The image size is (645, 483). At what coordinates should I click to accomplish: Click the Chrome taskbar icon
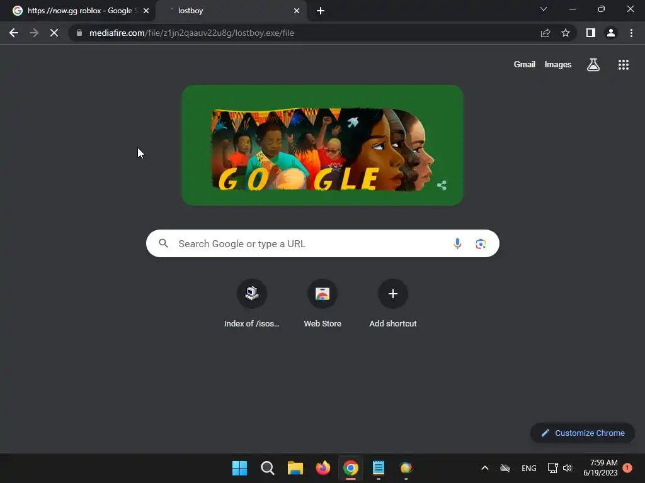click(x=350, y=468)
